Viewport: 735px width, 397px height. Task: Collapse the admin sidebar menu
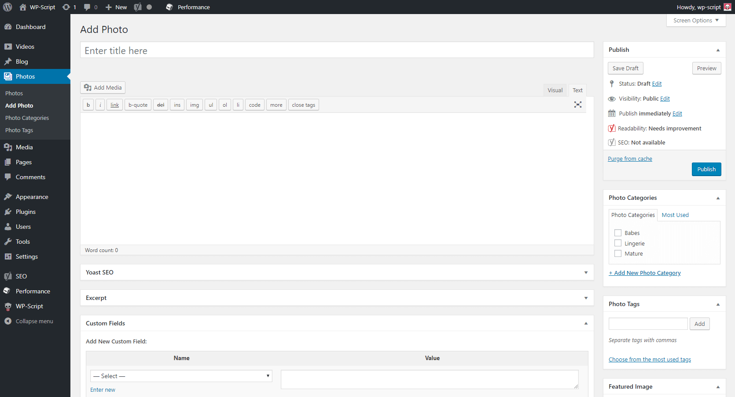(x=35, y=321)
